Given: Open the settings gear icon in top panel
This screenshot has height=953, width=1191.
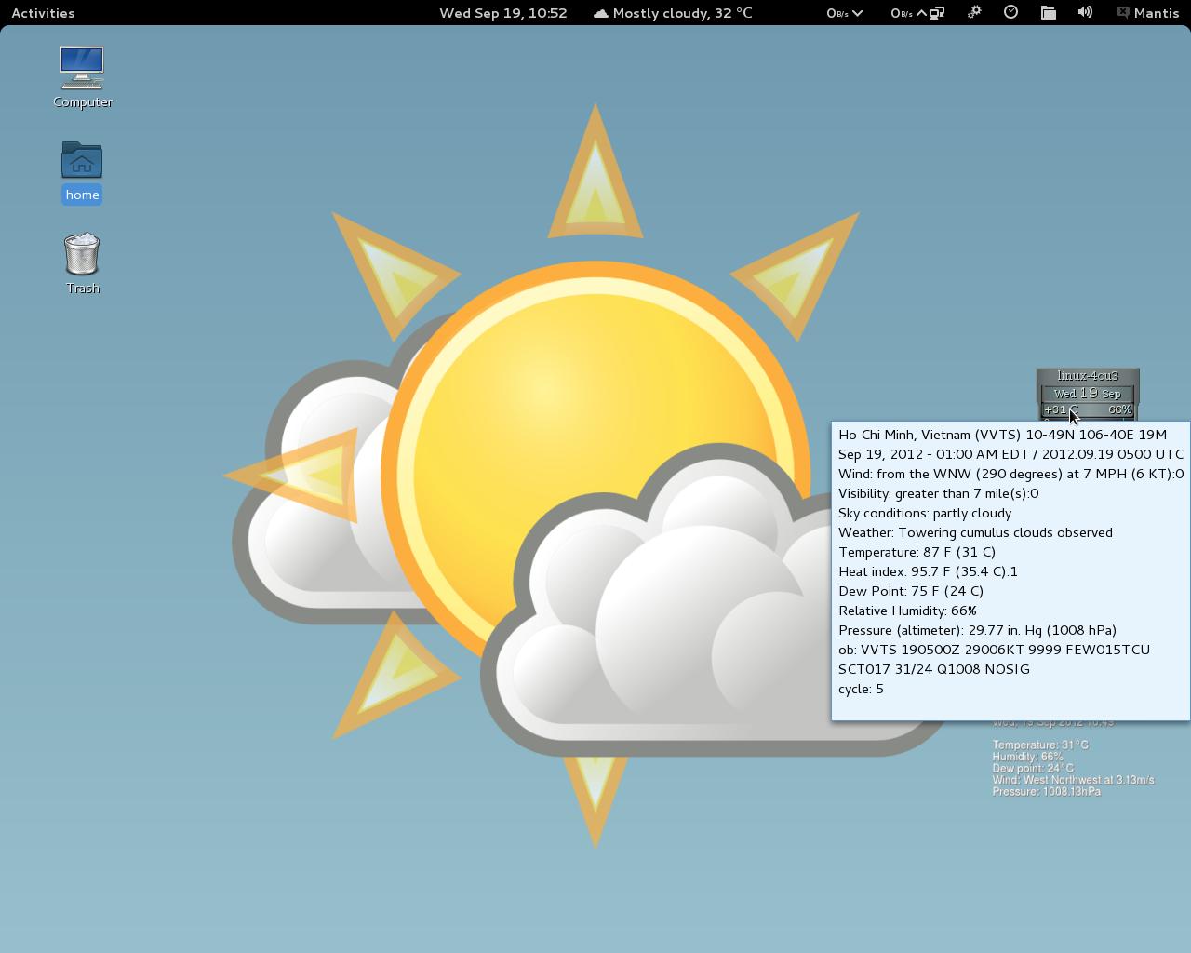Looking at the screenshot, I should (973, 13).
